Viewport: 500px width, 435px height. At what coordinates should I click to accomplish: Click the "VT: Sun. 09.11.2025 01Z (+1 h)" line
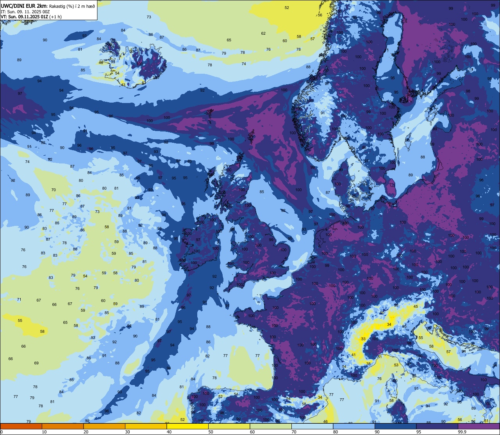(31, 17)
